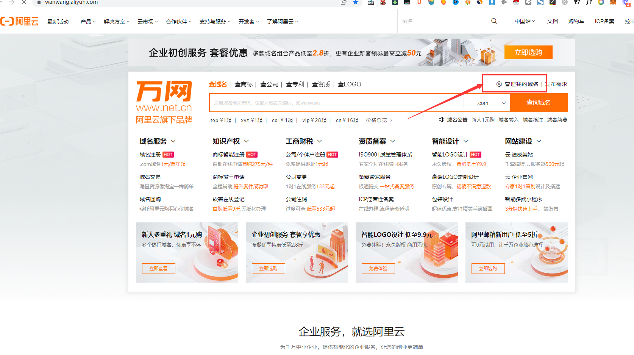Viewport: 634px width, 355px height.
Task: Open the 域名抢注 link
Action: (533, 120)
